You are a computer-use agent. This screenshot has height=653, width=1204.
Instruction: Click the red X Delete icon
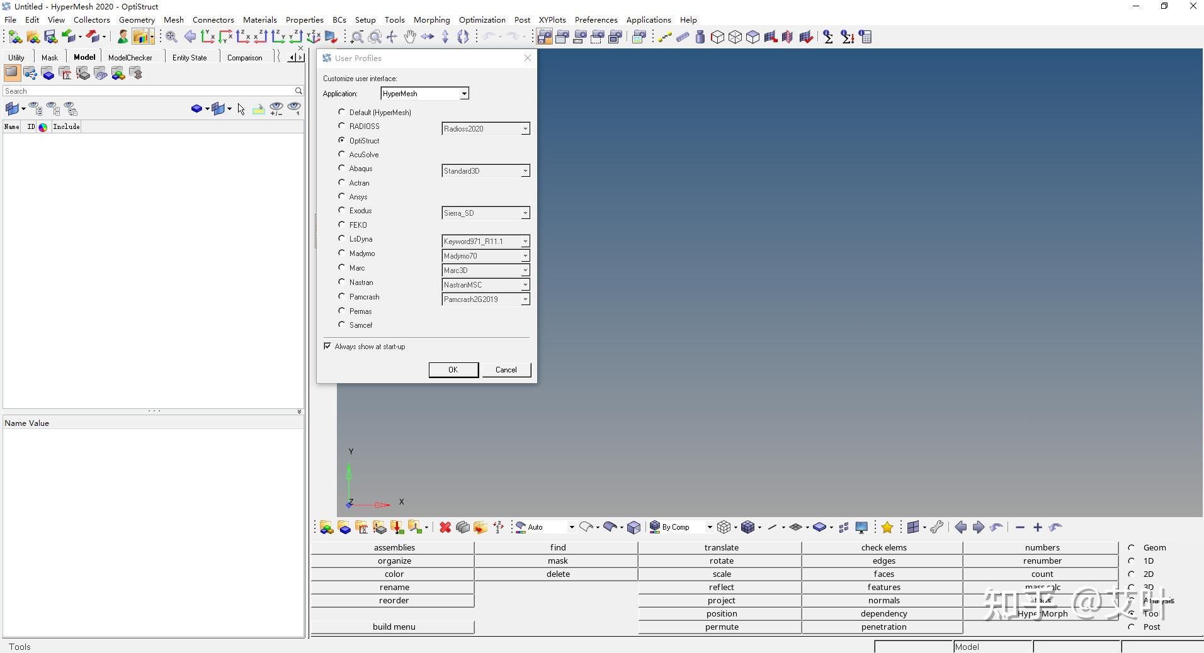coord(445,527)
